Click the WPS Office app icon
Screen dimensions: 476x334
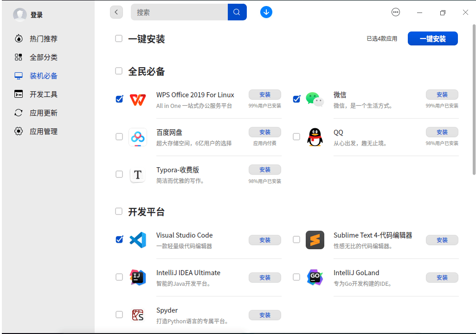click(137, 99)
